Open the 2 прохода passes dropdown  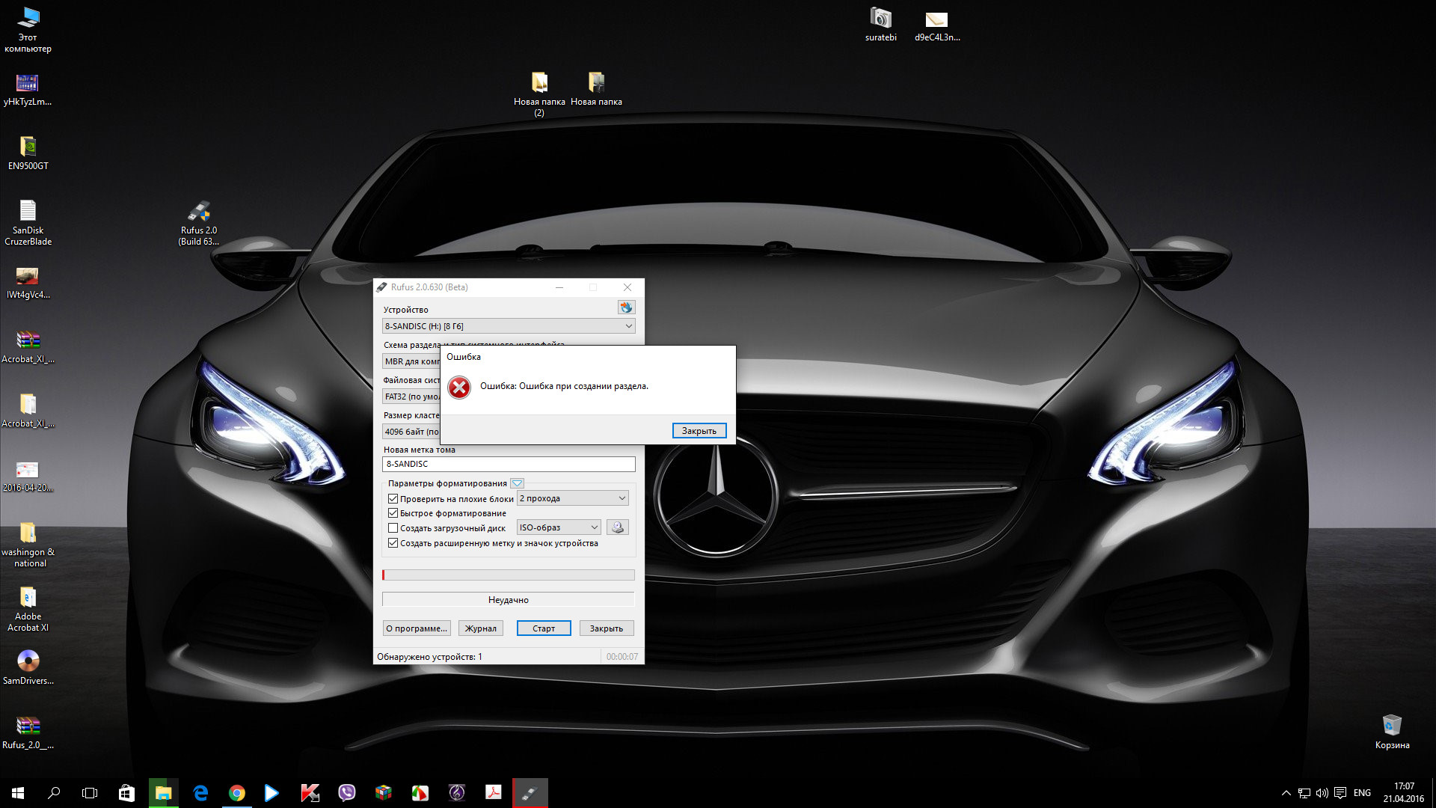573,498
